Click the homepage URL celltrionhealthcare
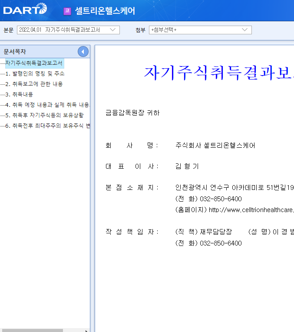This screenshot has height=332, width=294. pos(251,210)
